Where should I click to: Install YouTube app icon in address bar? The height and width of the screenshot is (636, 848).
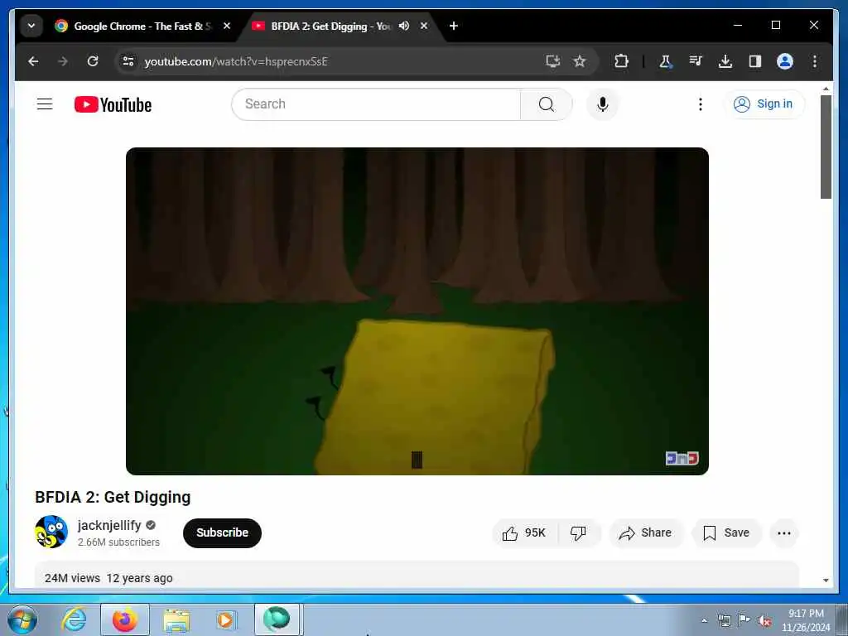tap(552, 61)
